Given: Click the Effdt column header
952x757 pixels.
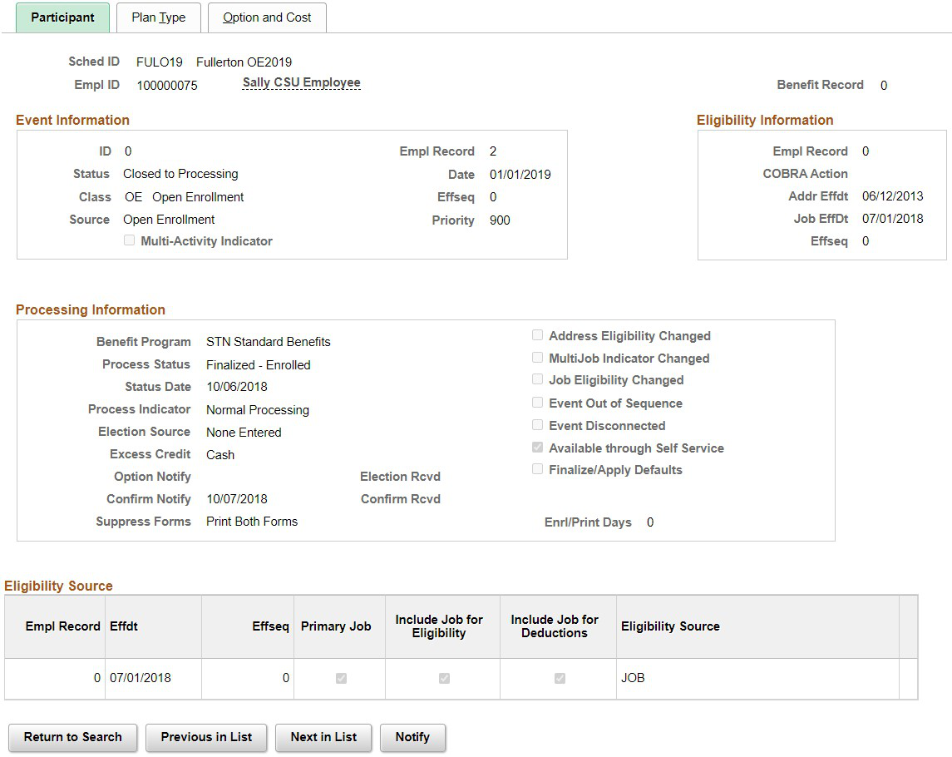Looking at the screenshot, I should point(124,626).
